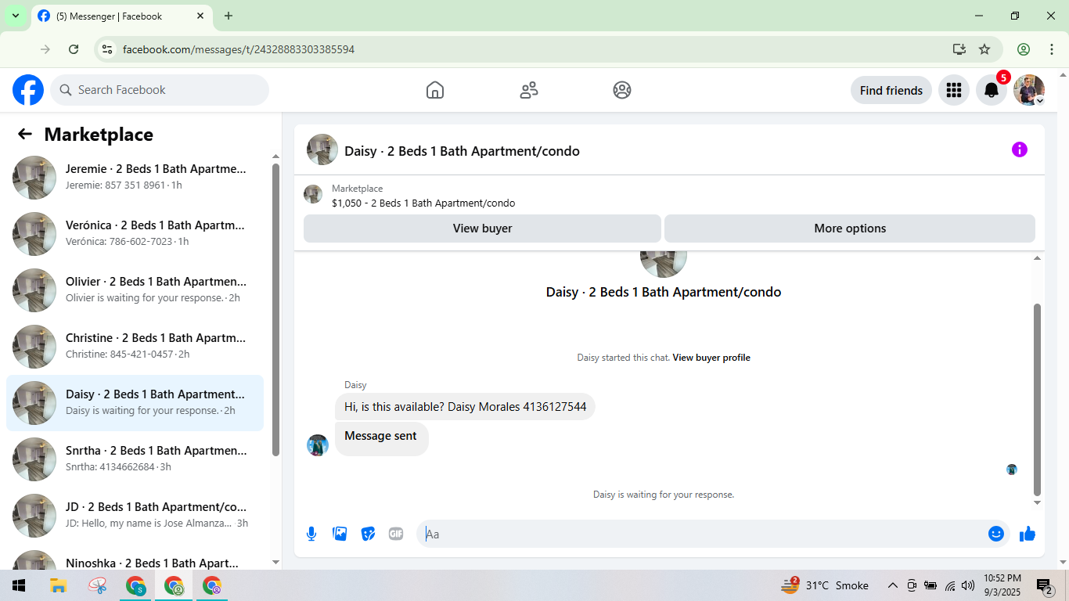Close the Messenger browser tab
This screenshot has height=601, width=1069.
pyautogui.click(x=200, y=16)
